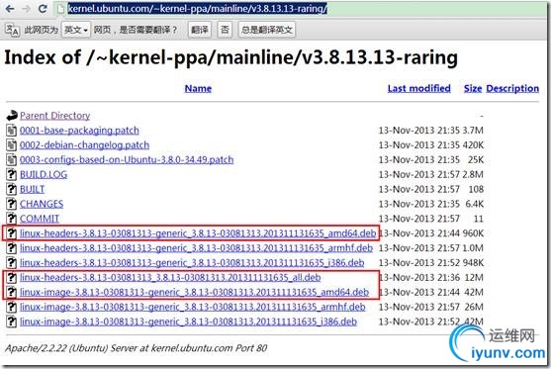This screenshot has height=369, width=551.
Task: Download linux-headers generic i386.deb link
Action: point(192,262)
